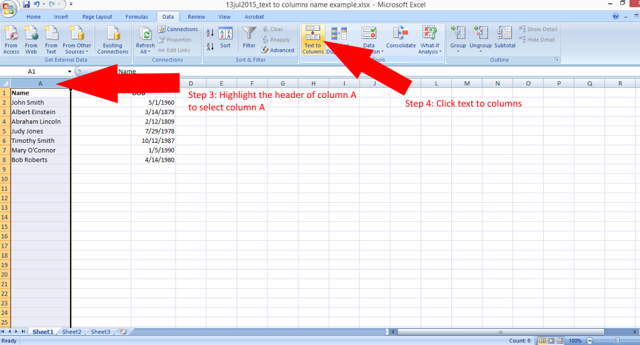Click the Select All corner button

[x=5, y=83]
